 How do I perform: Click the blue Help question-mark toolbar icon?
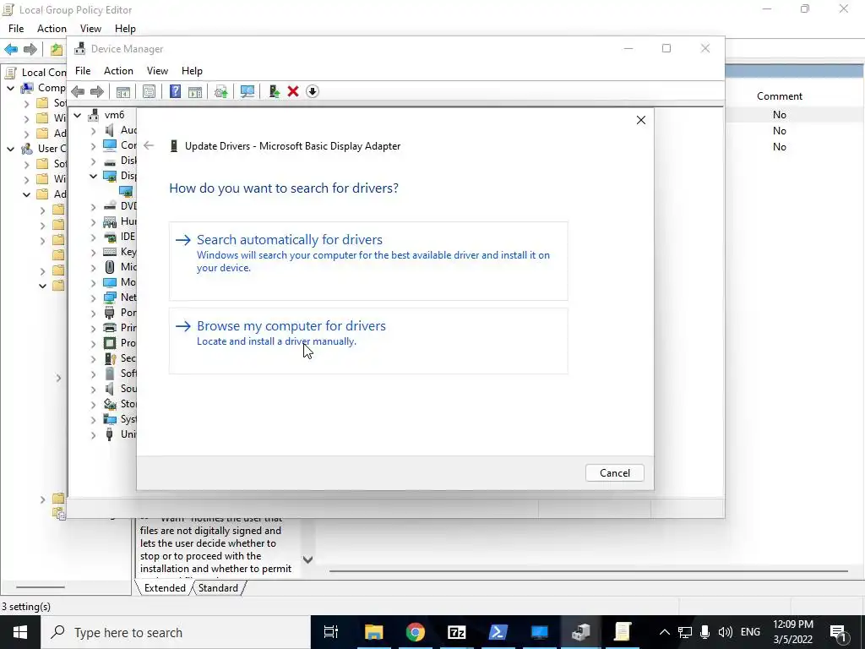(x=175, y=91)
